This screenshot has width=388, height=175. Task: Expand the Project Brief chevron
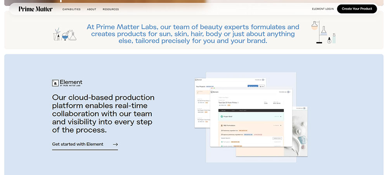[281, 116]
